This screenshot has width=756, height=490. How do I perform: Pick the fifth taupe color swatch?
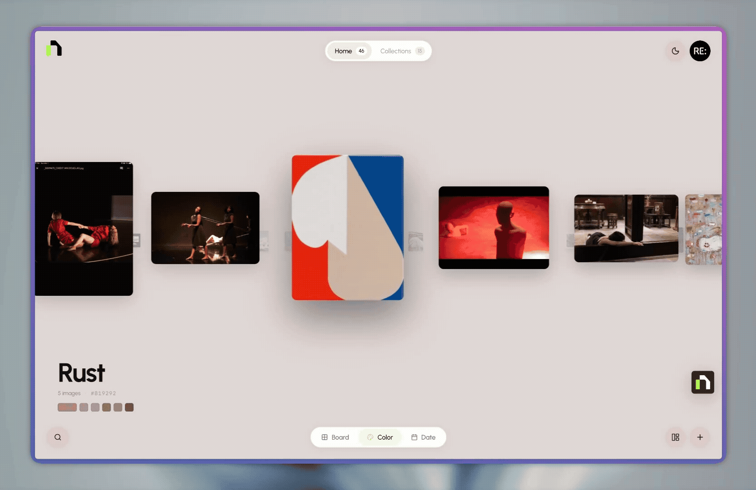point(118,407)
